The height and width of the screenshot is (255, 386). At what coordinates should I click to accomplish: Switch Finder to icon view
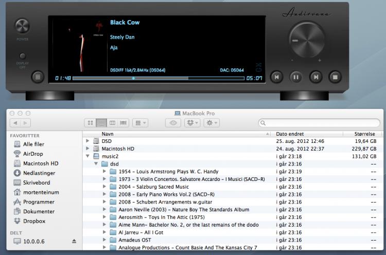pyautogui.click(x=91, y=123)
